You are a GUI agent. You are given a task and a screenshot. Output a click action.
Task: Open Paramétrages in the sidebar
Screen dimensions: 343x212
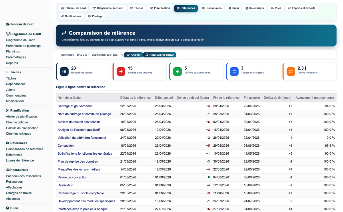pos(16,57)
